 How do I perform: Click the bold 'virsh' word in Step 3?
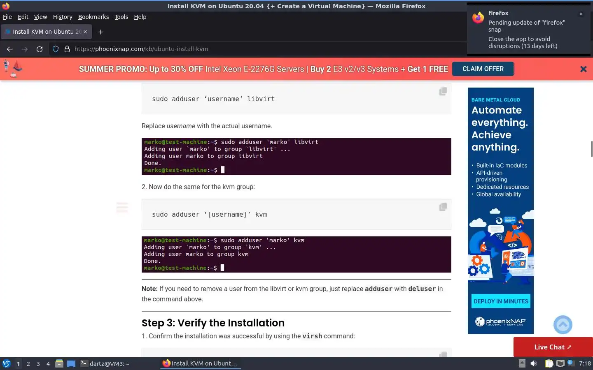point(312,336)
